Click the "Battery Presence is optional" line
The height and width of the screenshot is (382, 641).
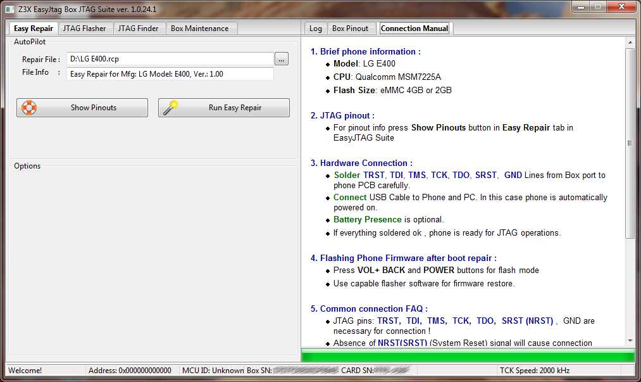389,219
